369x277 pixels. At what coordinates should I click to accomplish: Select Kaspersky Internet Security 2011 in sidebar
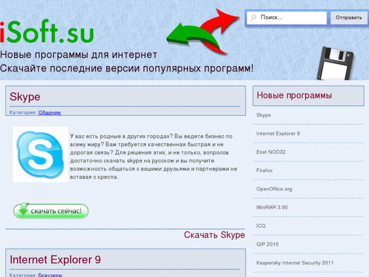click(x=295, y=263)
